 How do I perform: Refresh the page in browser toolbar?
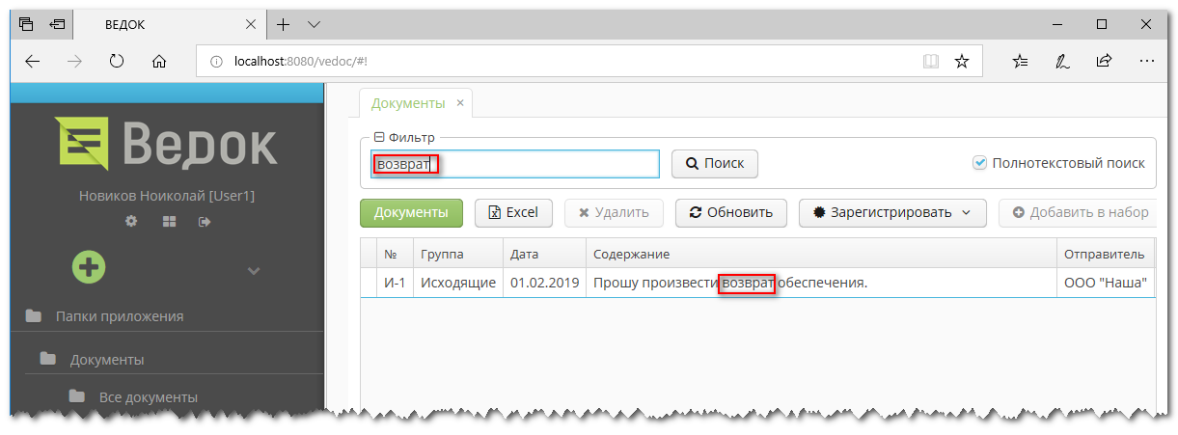117,61
